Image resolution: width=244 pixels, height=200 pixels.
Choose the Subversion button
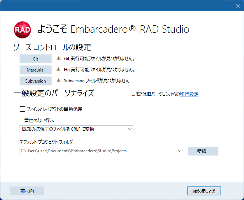[36, 81]
